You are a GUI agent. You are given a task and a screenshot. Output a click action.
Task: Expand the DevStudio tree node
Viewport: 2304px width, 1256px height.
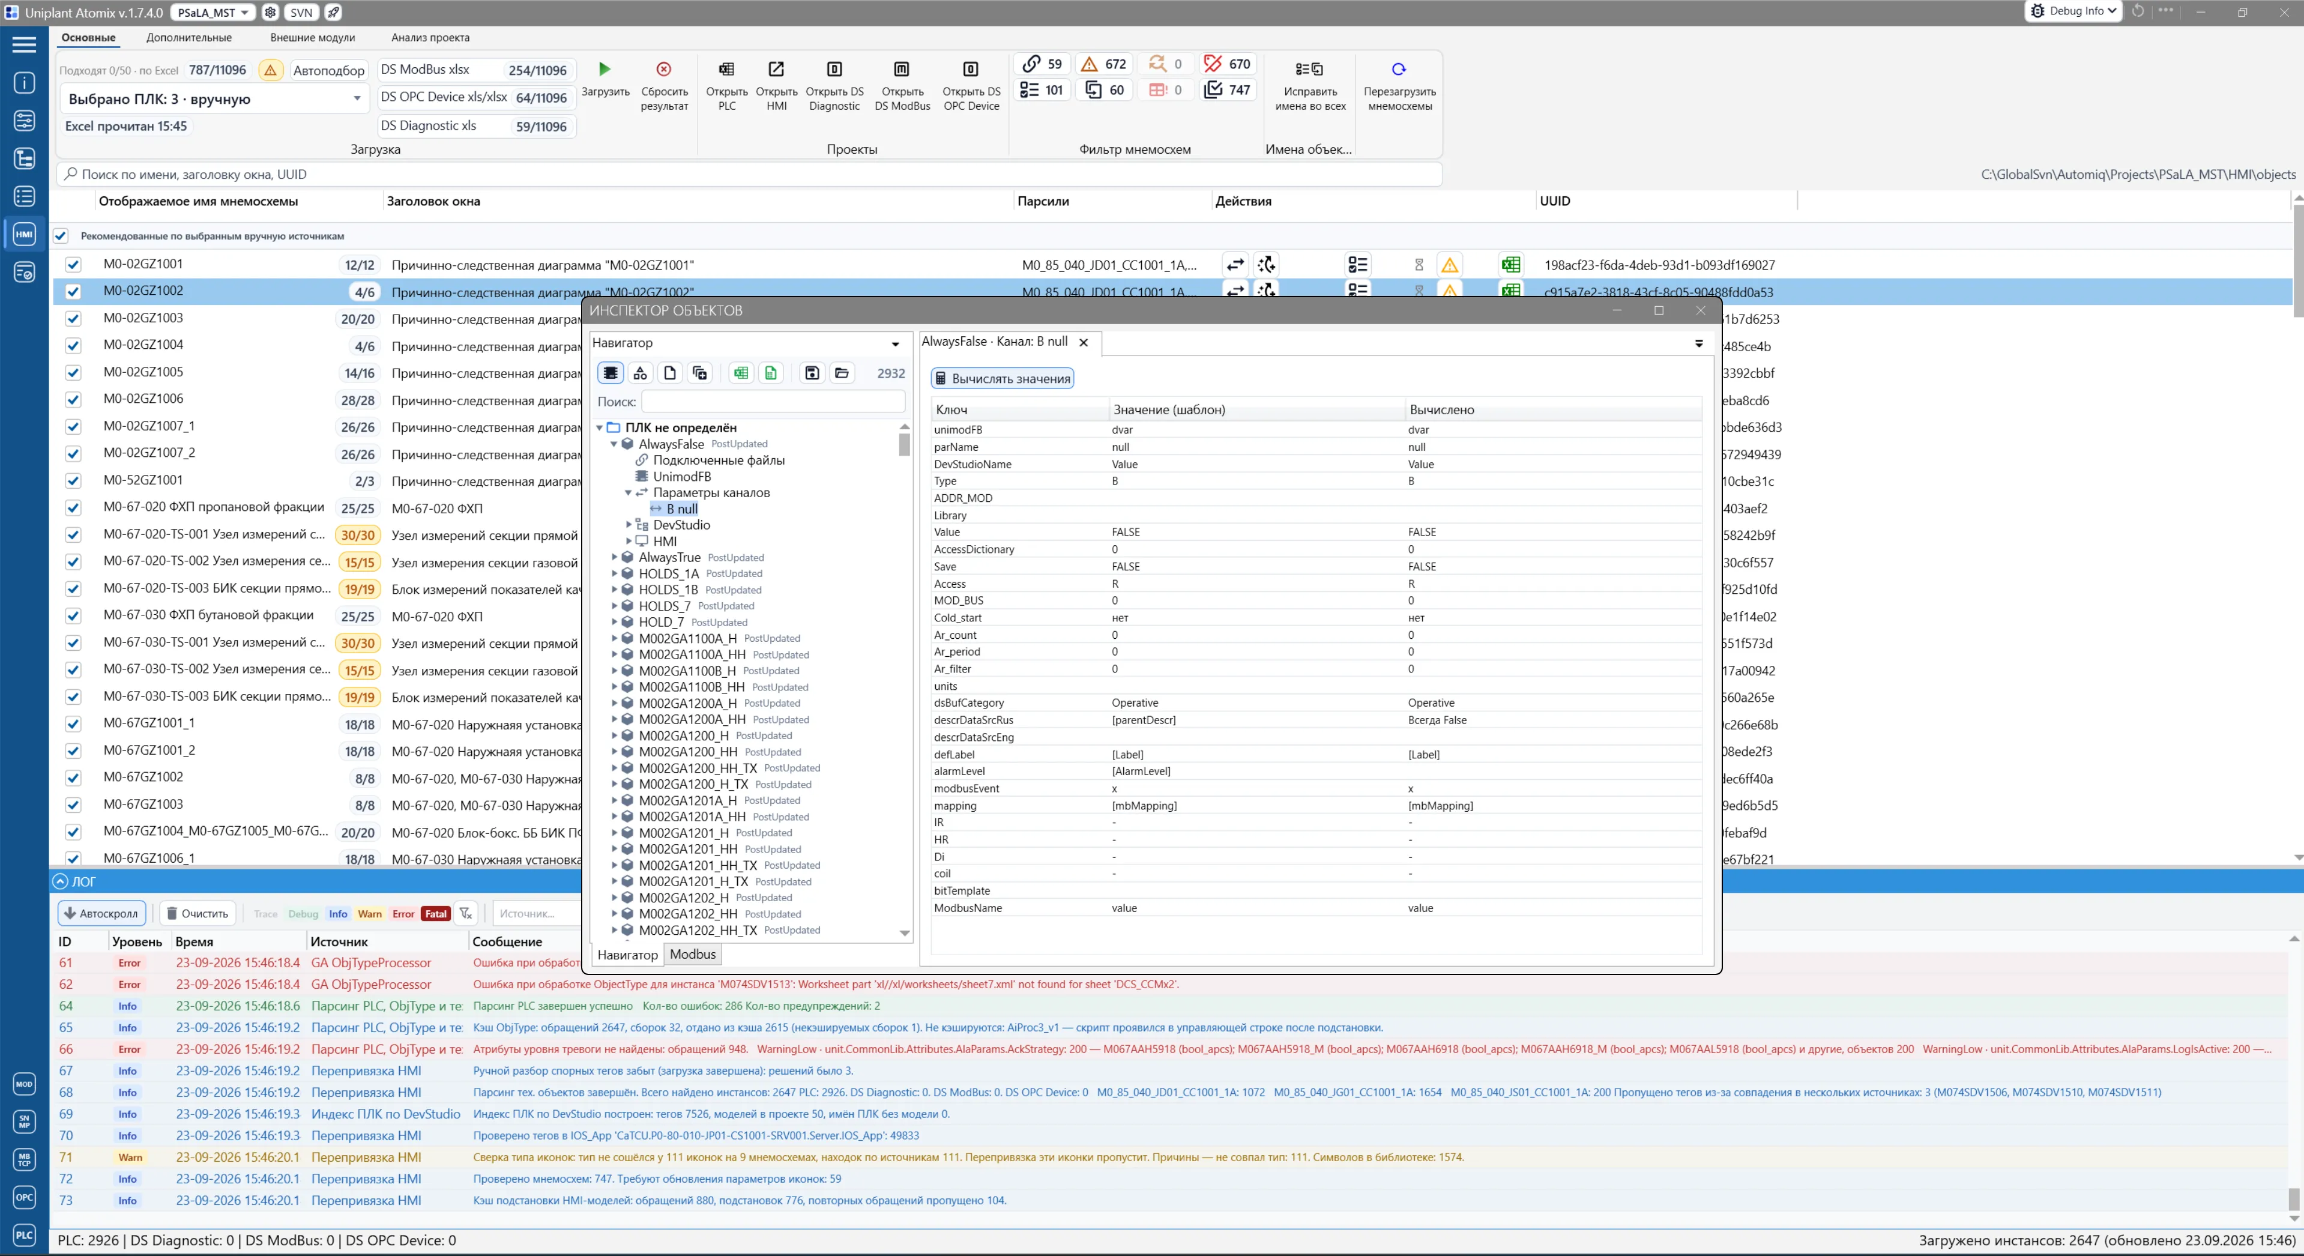click(628, 525)
